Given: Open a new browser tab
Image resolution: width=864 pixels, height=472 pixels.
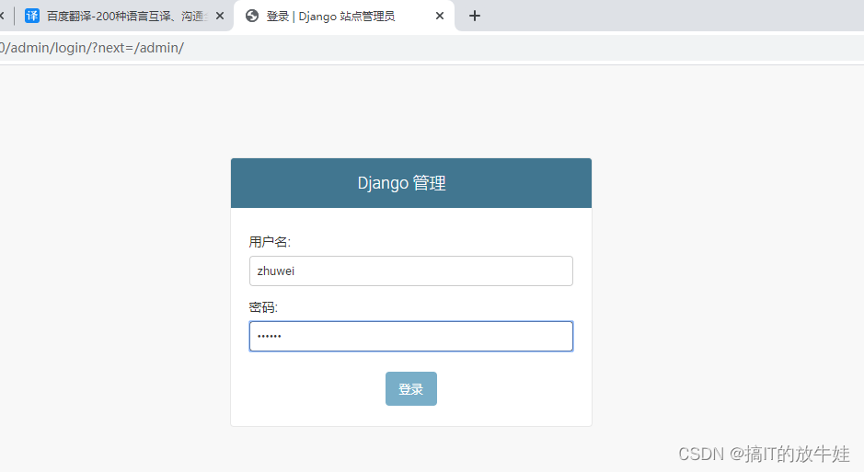Looking at the screenshot, I should [x=475, y=16].
